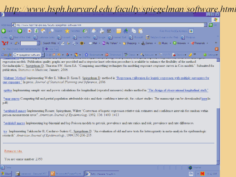
Task: Refresh the page using toolbar icon
Action: tap(36, 31)
